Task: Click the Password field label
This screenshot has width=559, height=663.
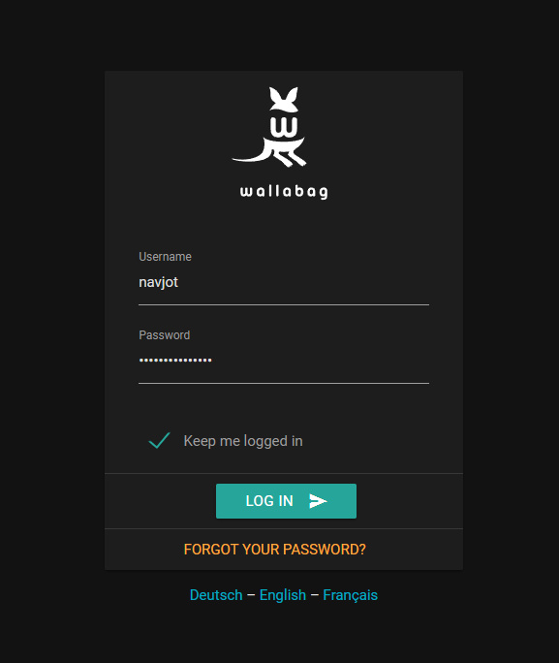Action: tap(165, 335)
